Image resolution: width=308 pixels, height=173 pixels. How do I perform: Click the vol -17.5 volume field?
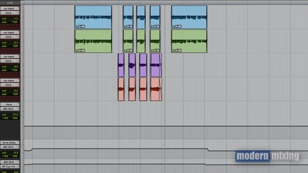[10, 114]
